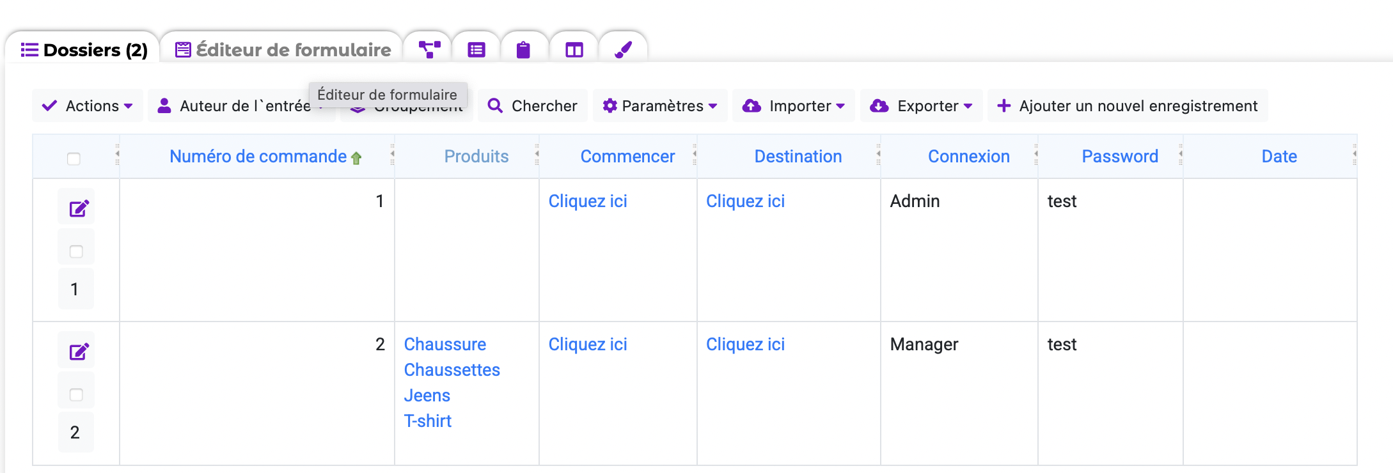Open the Importer dropdown
The height and width of the screenshot is (473, 1393).
(794, 105)
